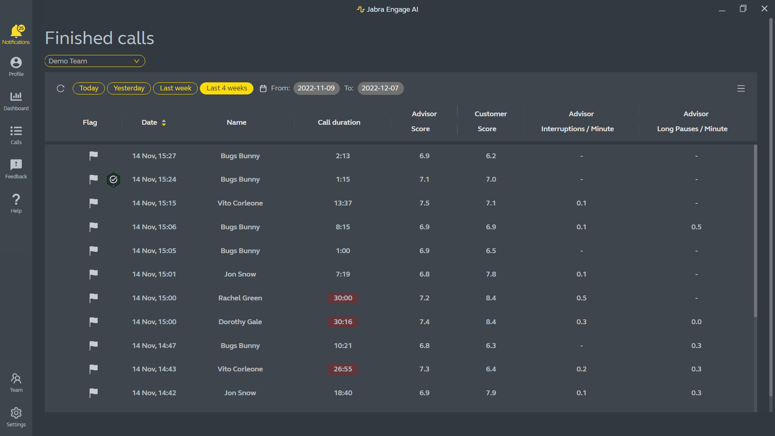Click the call list vertical scrollbar
The width and height of the screenshot is (775, 436).
(755, 230)
